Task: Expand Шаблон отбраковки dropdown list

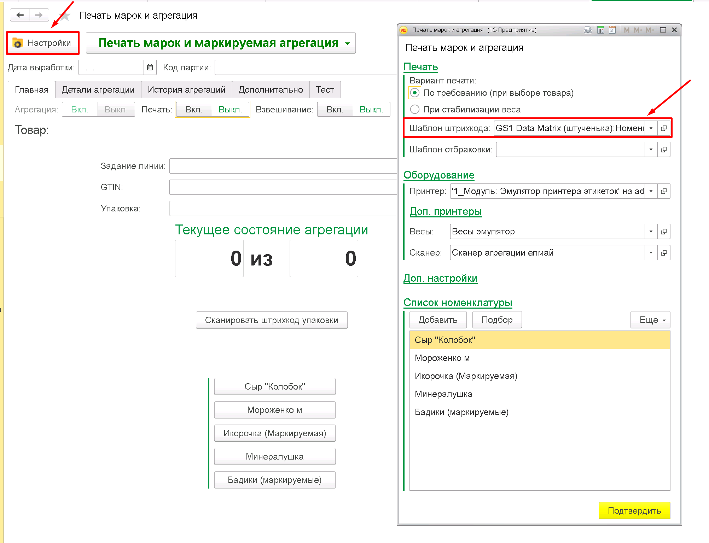Action: tap(651, 149)
